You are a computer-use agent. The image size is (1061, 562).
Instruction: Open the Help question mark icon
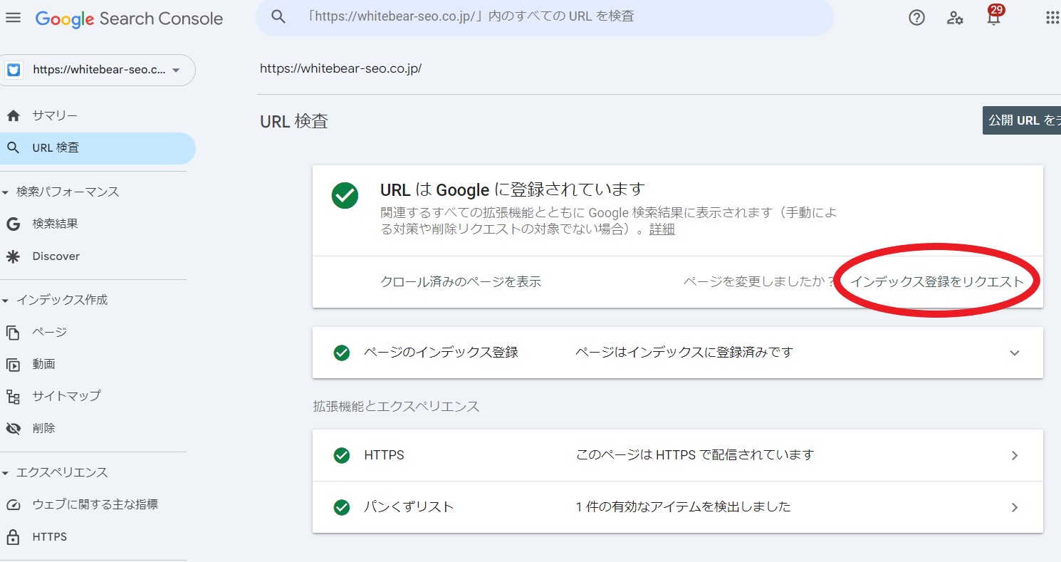point(917,18)
